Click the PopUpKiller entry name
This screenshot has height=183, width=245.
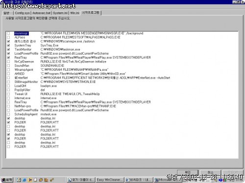coord(22,90)
